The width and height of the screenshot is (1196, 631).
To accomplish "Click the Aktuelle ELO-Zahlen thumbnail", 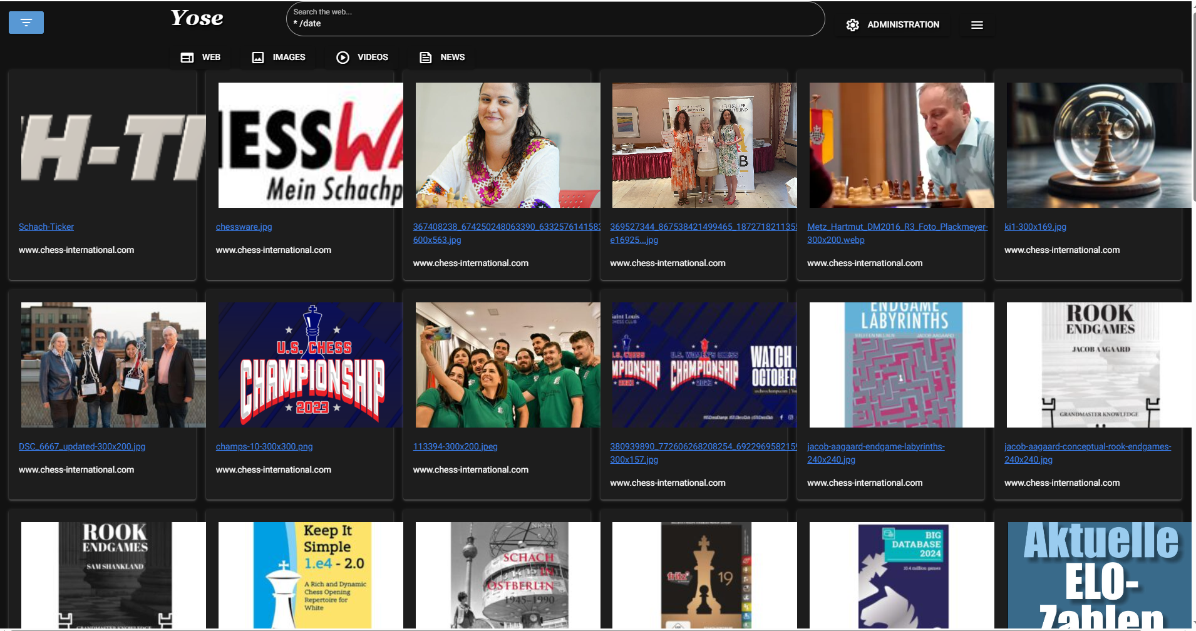I will click(x=1099, y=575).
